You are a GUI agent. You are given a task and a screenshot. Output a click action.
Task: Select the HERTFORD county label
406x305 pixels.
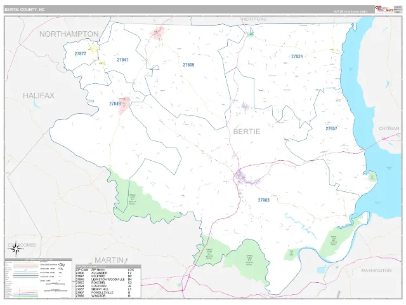254,20
